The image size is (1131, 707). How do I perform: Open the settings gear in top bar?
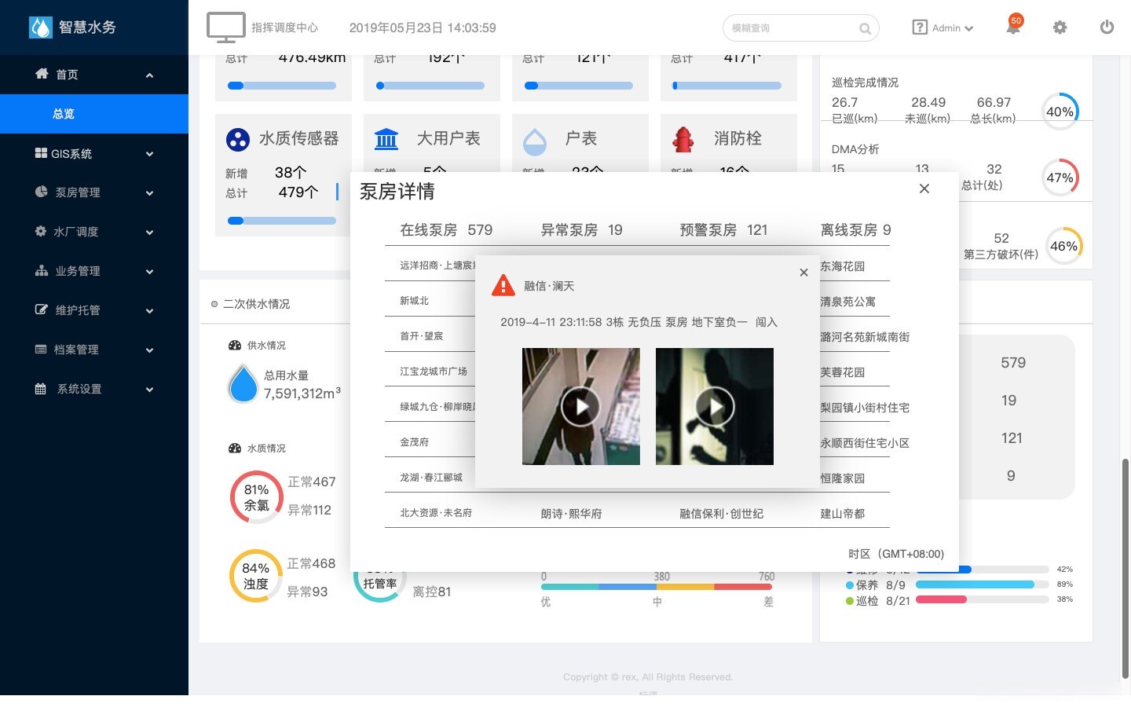pos(1060,27)
